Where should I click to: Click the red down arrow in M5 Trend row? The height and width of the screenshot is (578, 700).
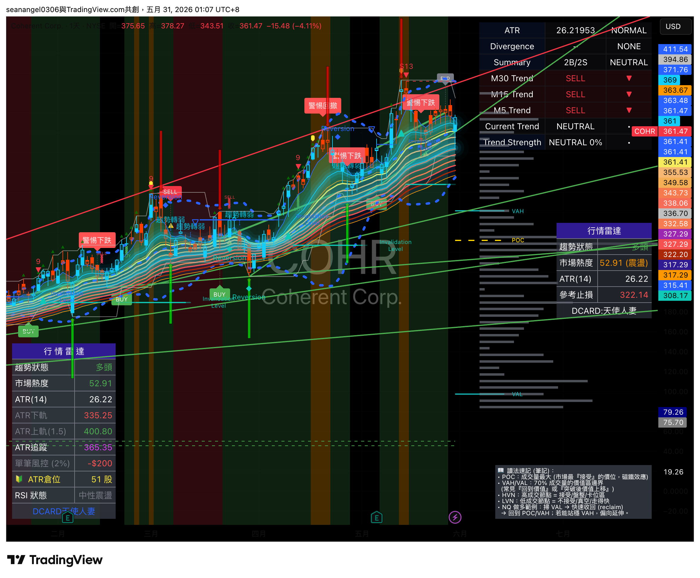click(629, 110)
